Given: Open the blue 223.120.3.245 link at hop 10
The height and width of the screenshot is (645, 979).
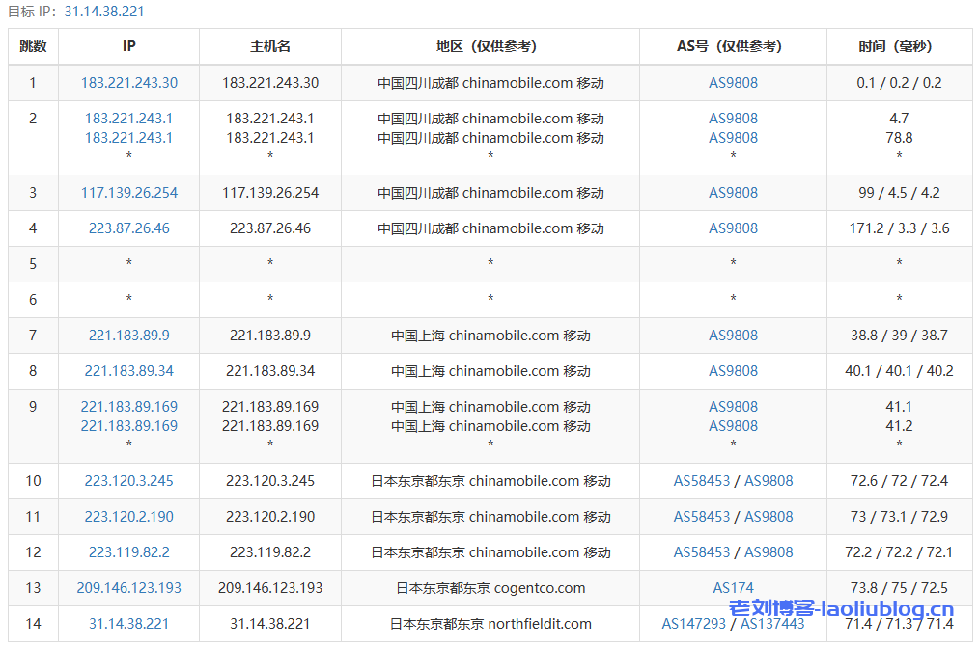Looking at the screenshot, I should point(129,481).
